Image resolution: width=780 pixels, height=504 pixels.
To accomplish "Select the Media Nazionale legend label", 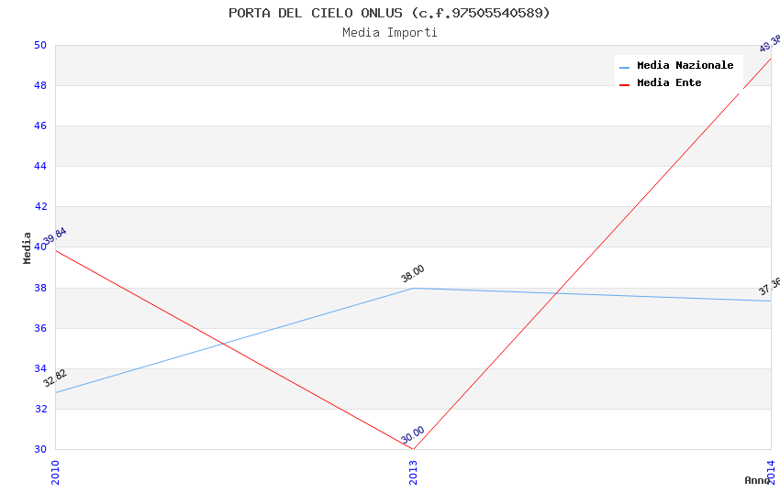I will click(x=685, y=65).
